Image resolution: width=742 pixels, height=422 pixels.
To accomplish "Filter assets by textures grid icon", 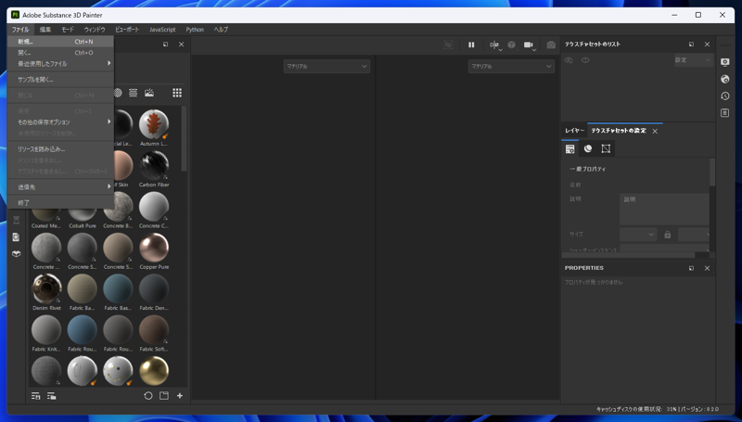I will click(133, 93).
